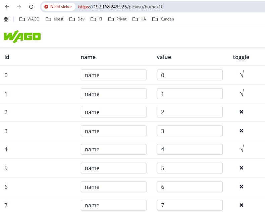Viewport: 265px width, 214px height.
Task: Click the toggle column header
Action: point(241,57)
